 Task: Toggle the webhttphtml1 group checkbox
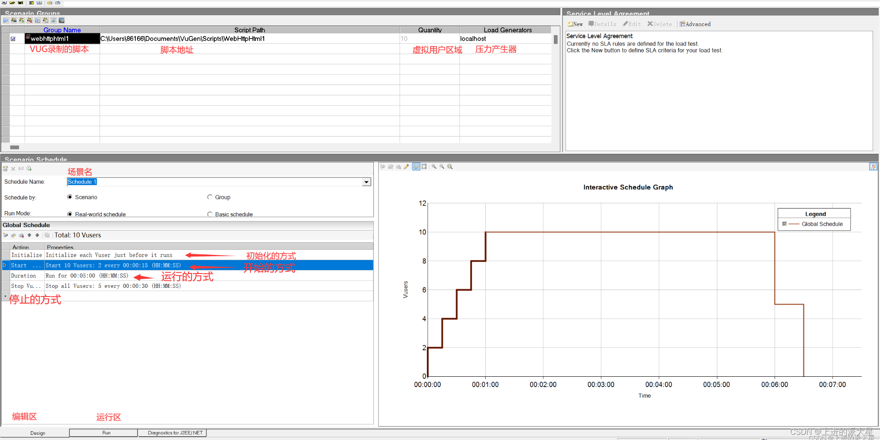point(13,39)
